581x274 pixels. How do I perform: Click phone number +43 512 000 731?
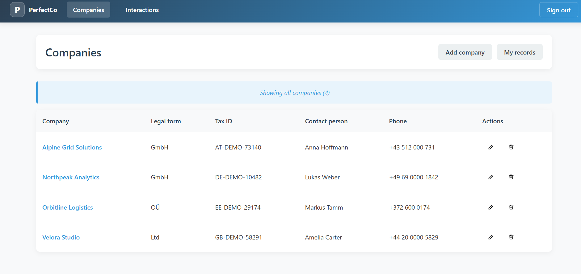pos(412,147)
